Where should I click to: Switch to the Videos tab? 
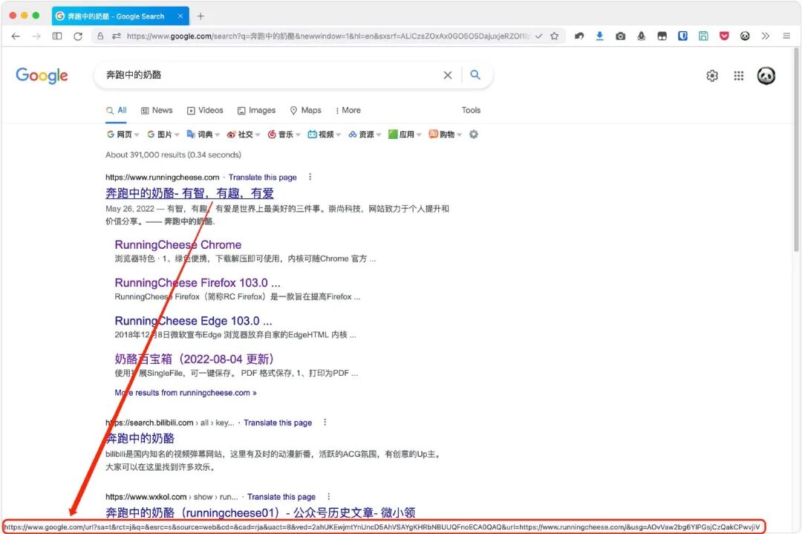[205, 111]
